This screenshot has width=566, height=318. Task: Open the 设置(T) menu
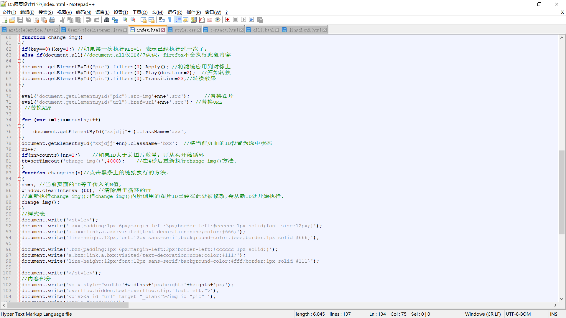tap(121, 12)
